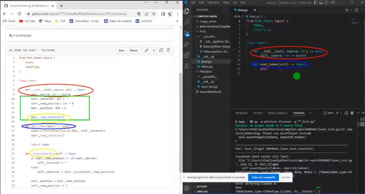Close the VS Code terminal panel
Viewport: 365px width, 194px height.
point(363,113)
